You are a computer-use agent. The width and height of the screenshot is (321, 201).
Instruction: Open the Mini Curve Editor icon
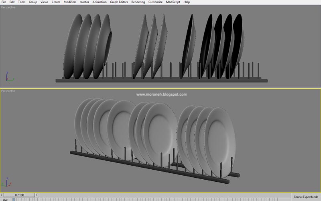5,199
